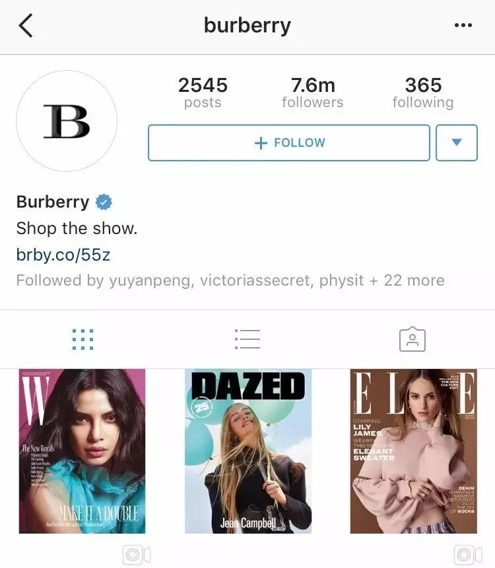Open the W magazine cover post

click(x=82, y=451)
